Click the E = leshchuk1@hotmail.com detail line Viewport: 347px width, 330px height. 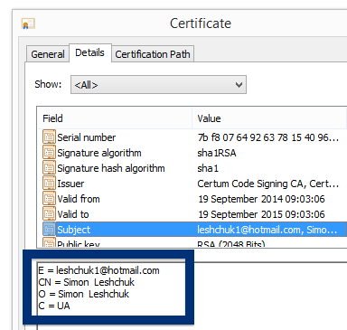(98, 270)
